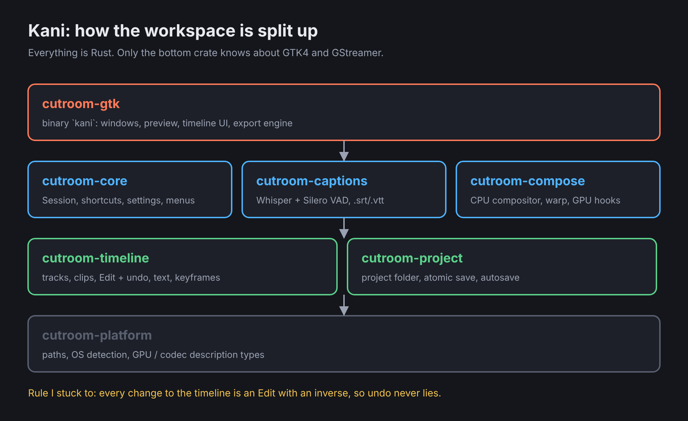The height and width of the screenshot is (421, 688).
Task: Click the cutroom-compose crate heading
Action: click(x=528, y=181)
